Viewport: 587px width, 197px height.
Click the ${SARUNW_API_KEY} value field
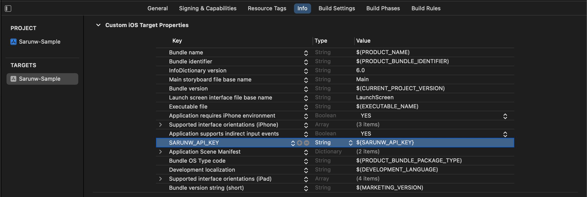[x=385, y=143]
